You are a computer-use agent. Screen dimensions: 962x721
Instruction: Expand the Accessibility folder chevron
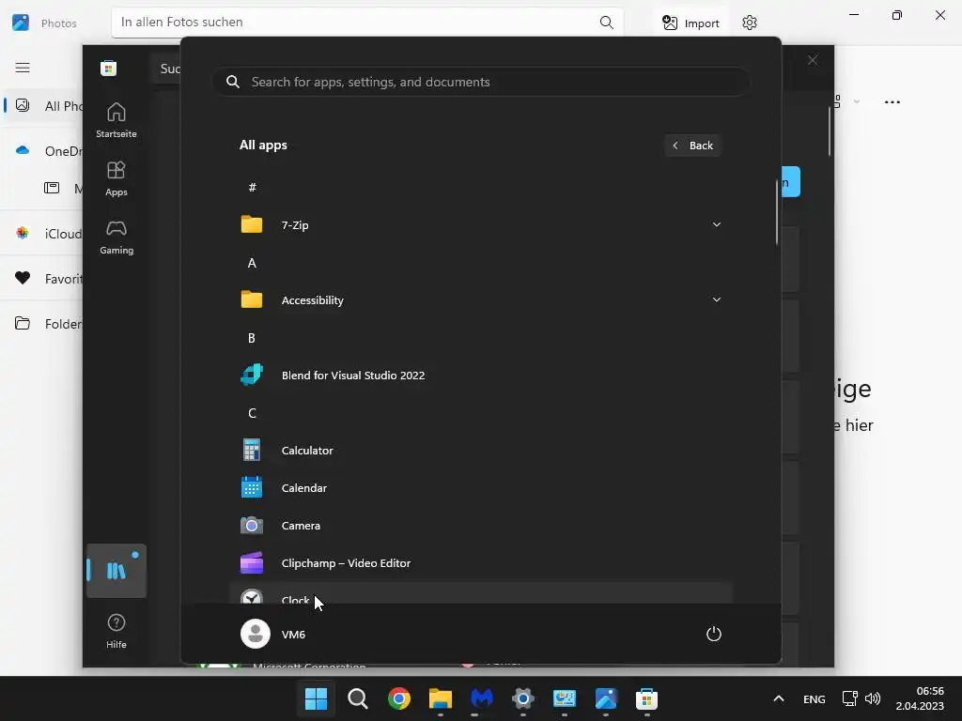(716, 299)
